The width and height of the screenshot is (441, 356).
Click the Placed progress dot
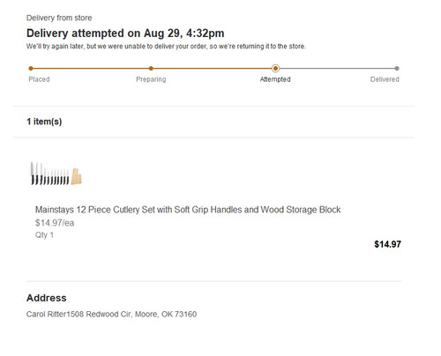[x=31, y=69]
